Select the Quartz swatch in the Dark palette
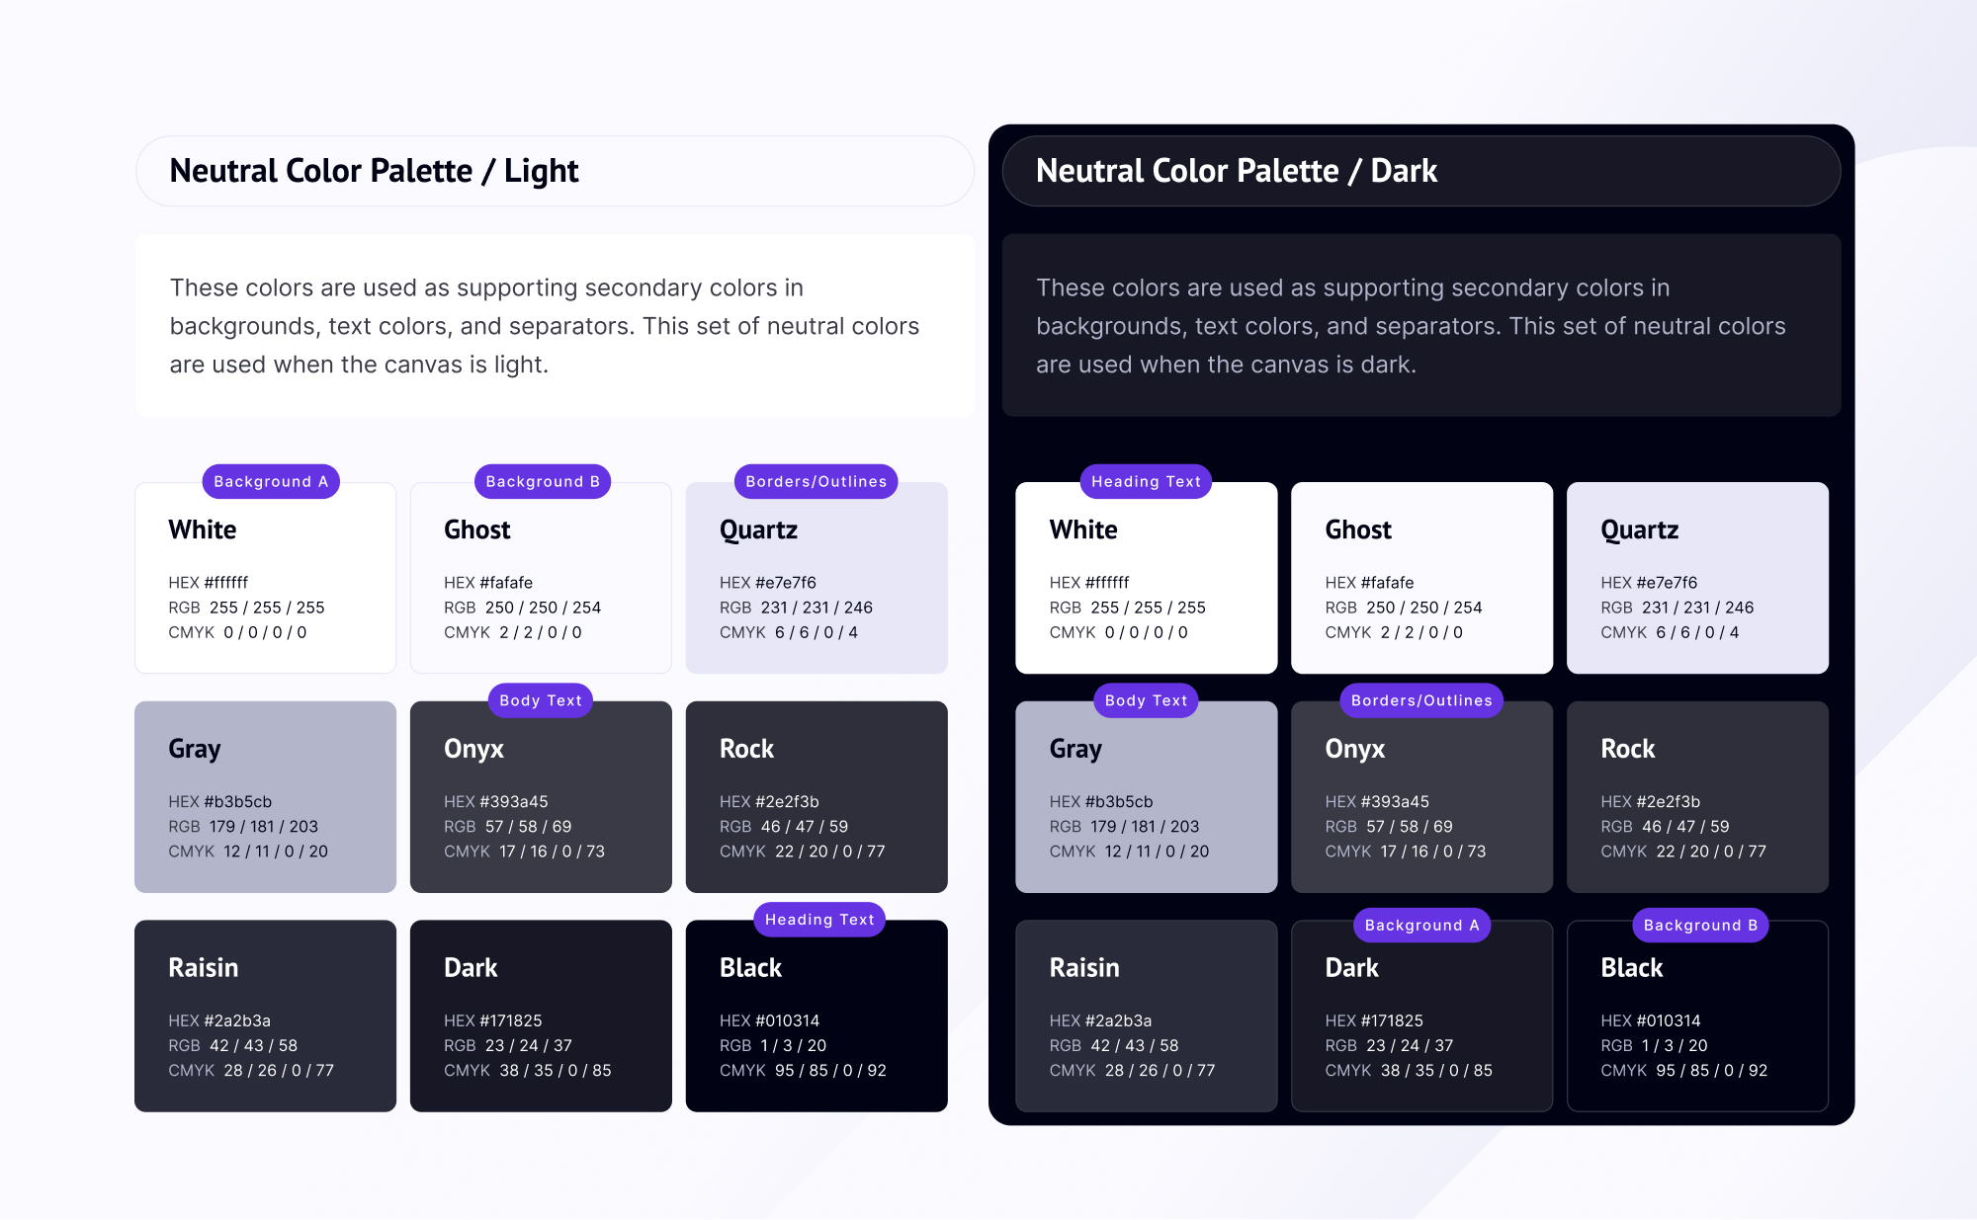 (1697, 579)
